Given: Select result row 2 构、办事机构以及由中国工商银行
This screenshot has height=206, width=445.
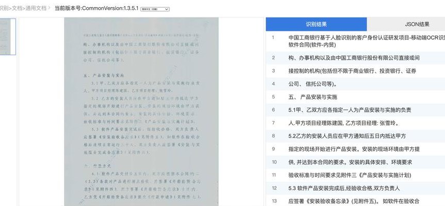Looking at the screenshot, I should [x=355, y=58].
